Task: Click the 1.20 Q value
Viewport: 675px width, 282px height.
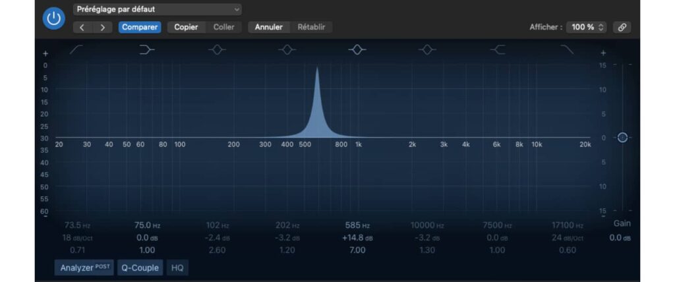Action: [x=287, y=250]
